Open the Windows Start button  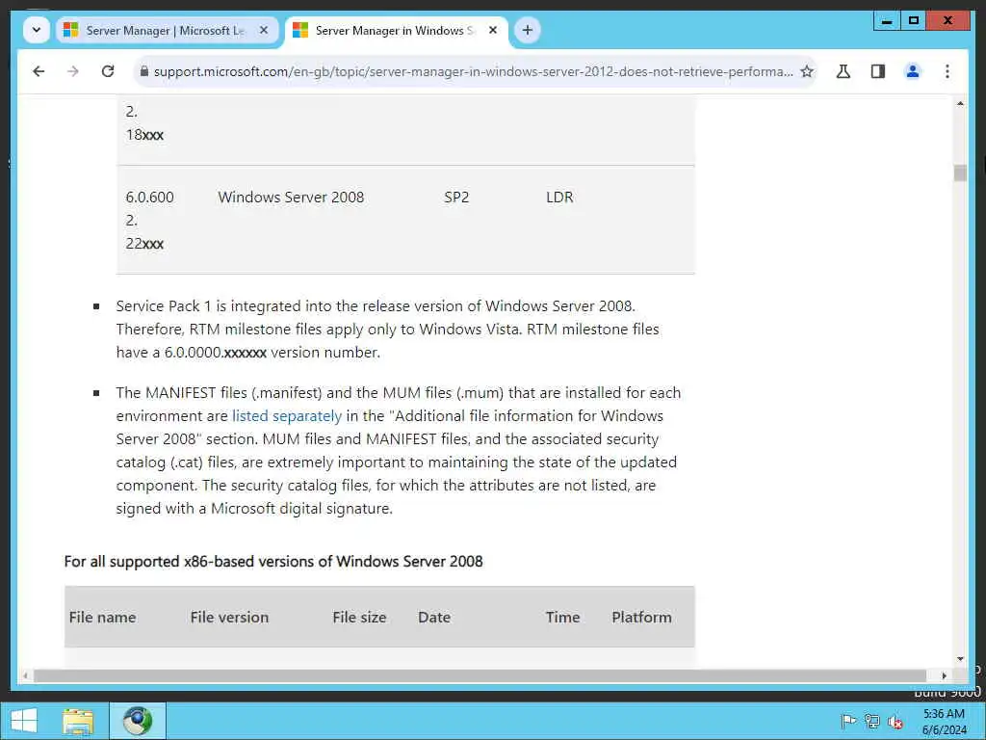pos(24,721)
